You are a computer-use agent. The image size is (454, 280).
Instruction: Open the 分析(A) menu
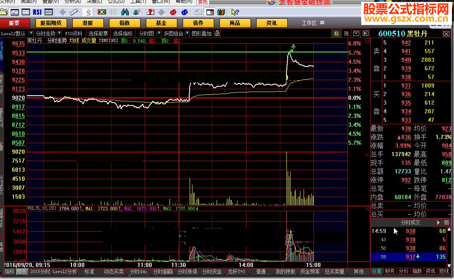click(x=72, y=2)
